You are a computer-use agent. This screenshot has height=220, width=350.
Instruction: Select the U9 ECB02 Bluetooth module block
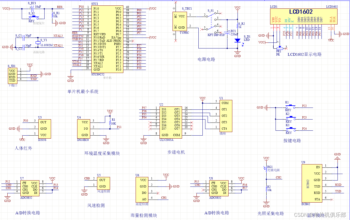click(x=312, y=183)
